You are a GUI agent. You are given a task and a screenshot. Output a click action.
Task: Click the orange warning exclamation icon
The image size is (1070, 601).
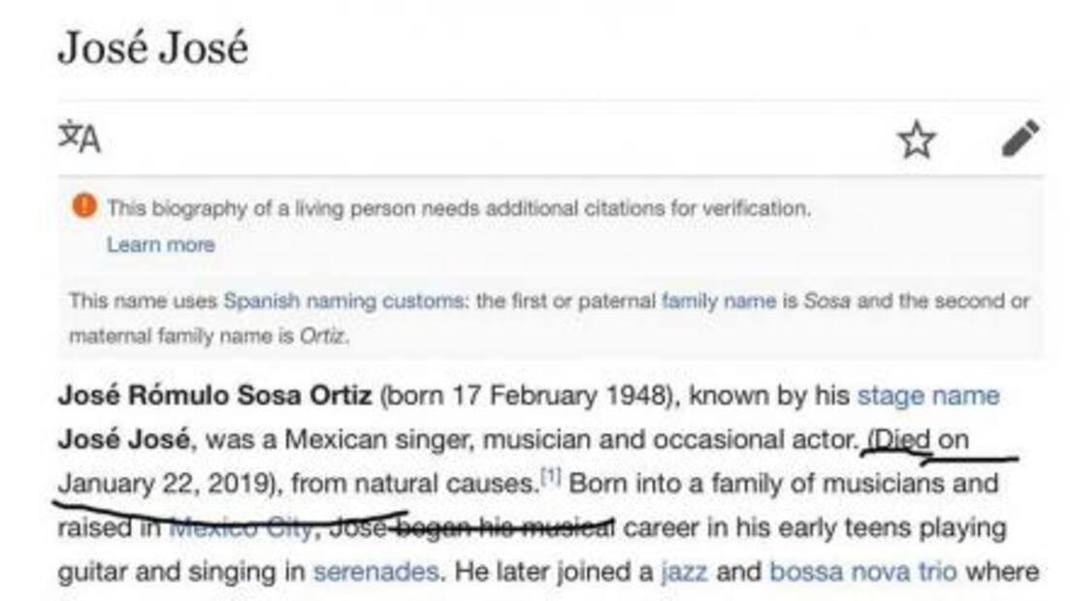84,206
